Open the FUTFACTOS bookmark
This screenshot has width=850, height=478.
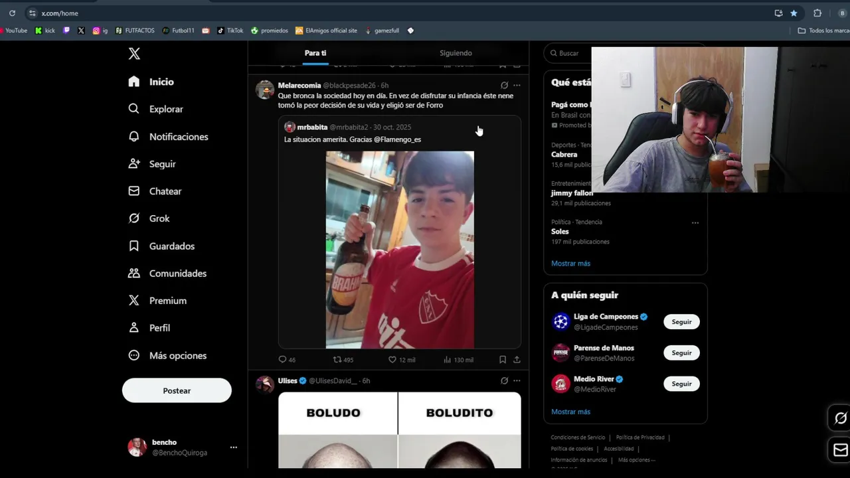(x=135, y=31)
